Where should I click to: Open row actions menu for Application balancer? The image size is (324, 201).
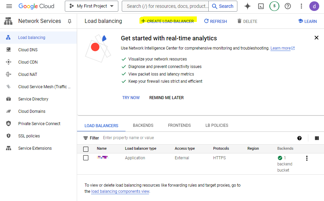pos(307,158)
